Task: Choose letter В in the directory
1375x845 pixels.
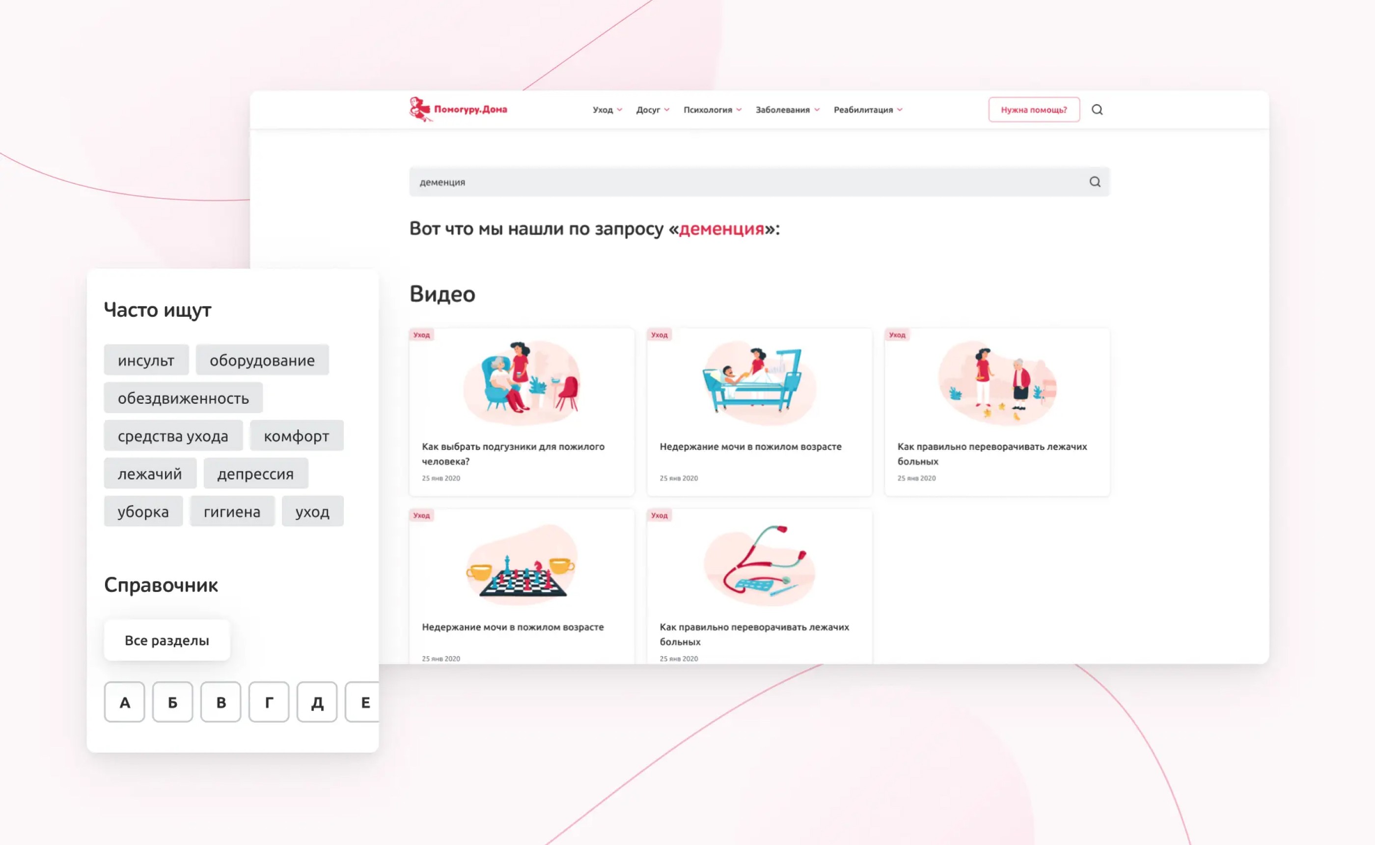Action: tap(220, 702)
